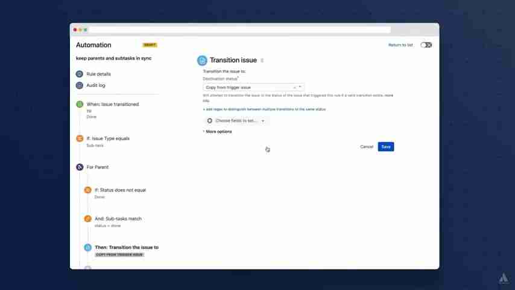
Task: Save the Transition issue action
Action: [386, 147]
